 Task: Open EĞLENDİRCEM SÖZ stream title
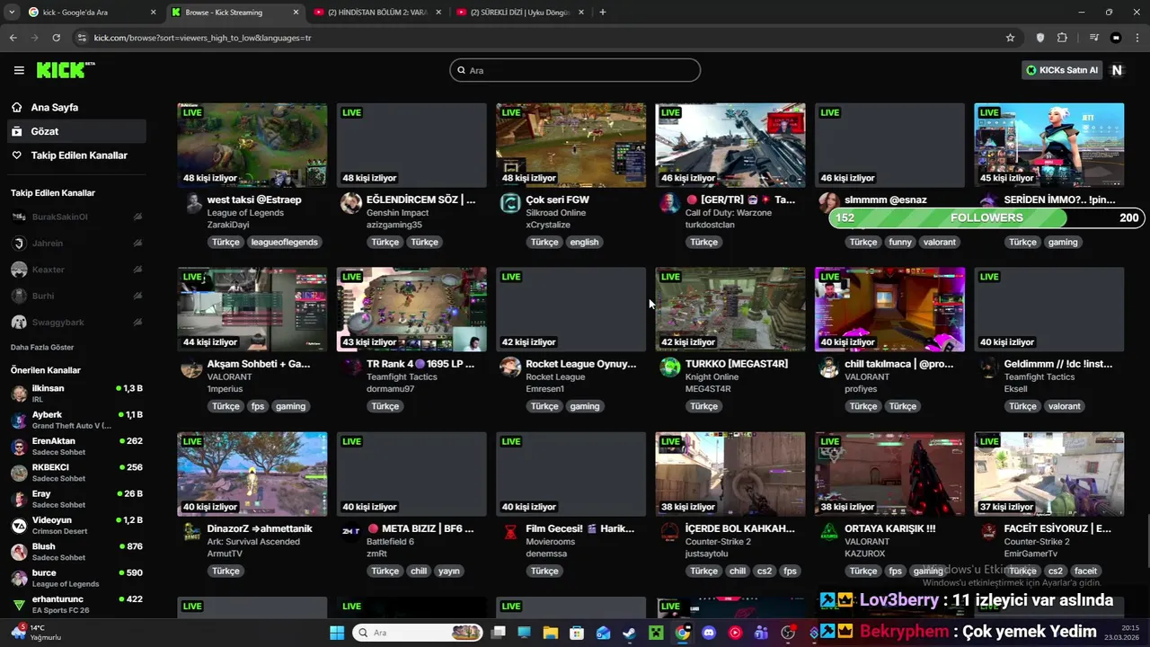420,199
